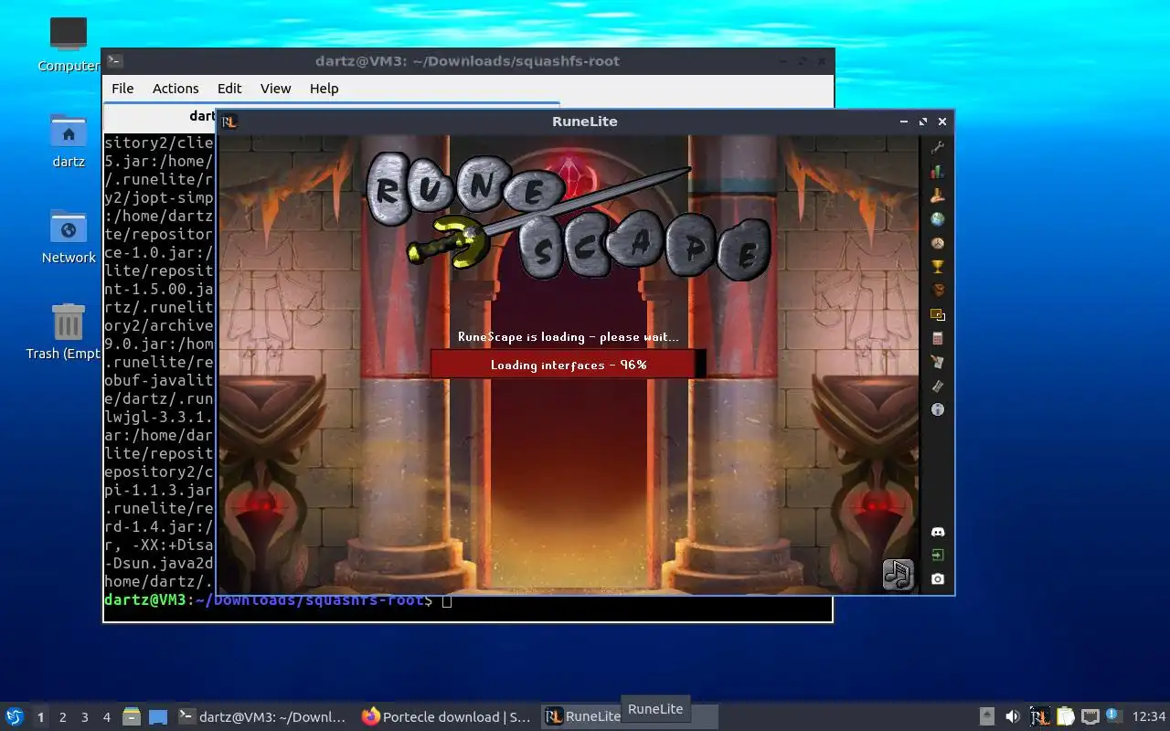The width and height of the screenshot is (1170, 731).
Task: Click the RuneLite logo in title bar
Action: point(229,122)
